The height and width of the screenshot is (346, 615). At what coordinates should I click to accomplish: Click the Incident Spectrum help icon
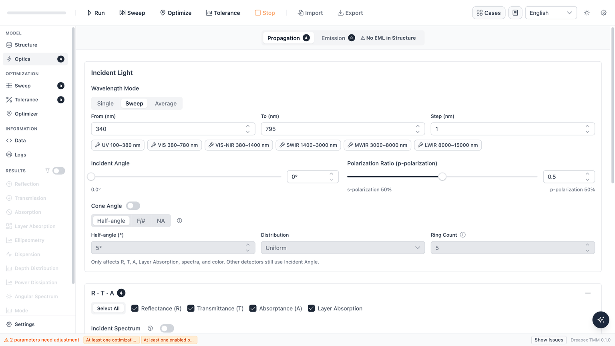tap(150, 328)
